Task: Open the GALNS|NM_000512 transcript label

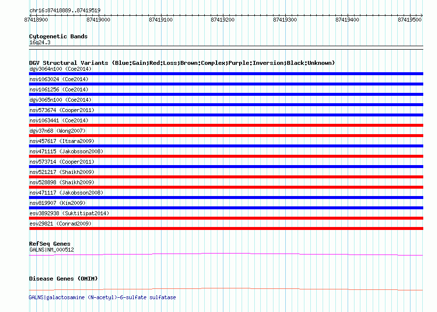Action: [x=52, y=250]
